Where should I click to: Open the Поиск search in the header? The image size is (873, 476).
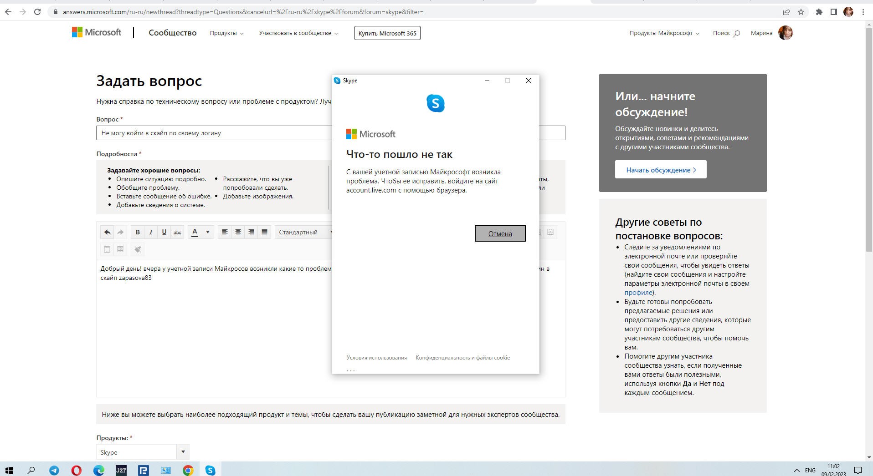tap(726, 33)
